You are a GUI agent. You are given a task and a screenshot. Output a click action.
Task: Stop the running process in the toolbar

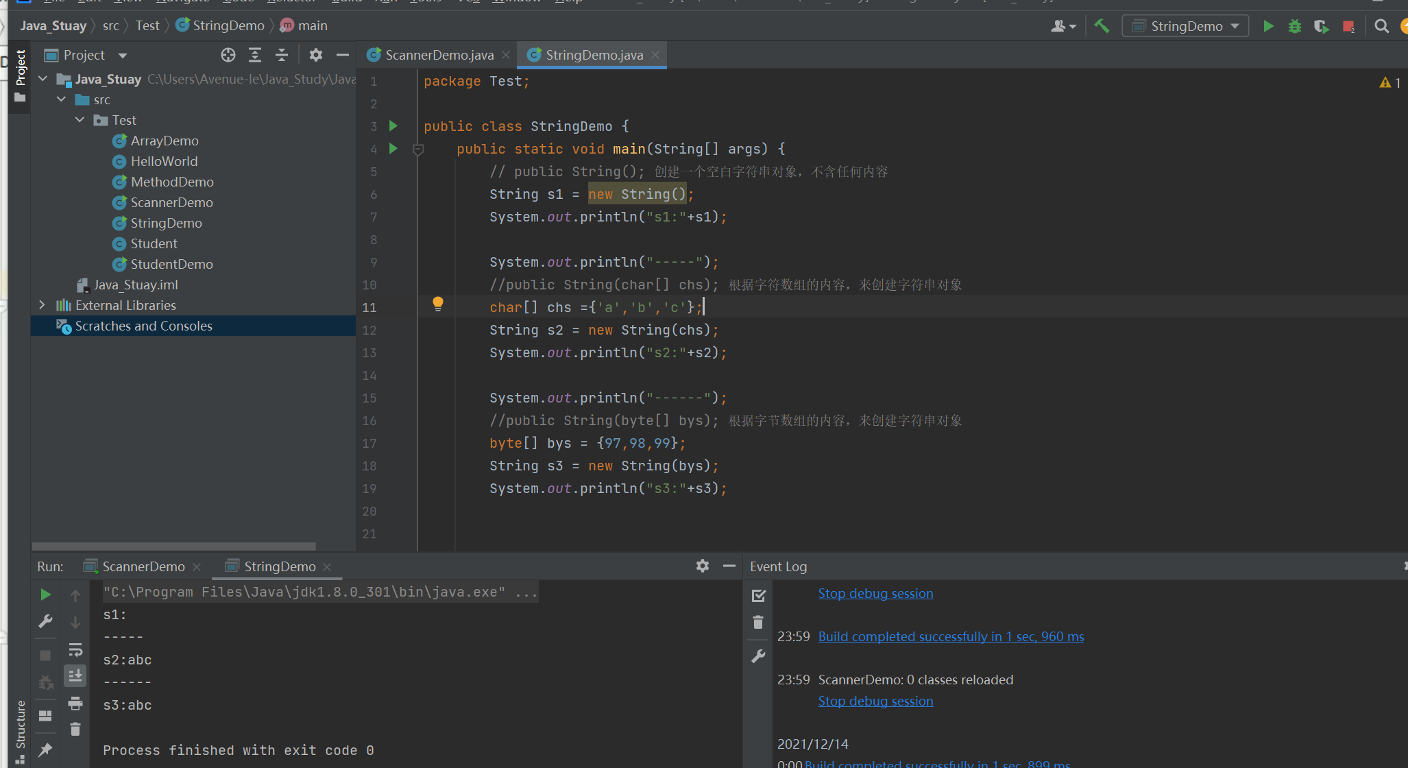tap(1348, 26)
